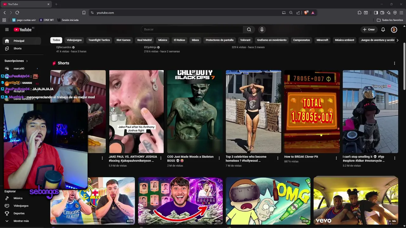This screenshot has width=406, height=228.
Task: Select the 'Riot Games' chip
Action: tap(123, 40)
